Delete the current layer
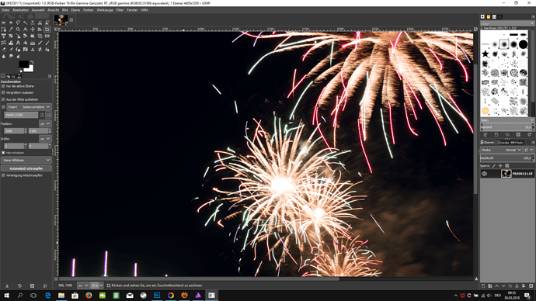This screenshot has width=536, height=301. click(x=531, y=286)
